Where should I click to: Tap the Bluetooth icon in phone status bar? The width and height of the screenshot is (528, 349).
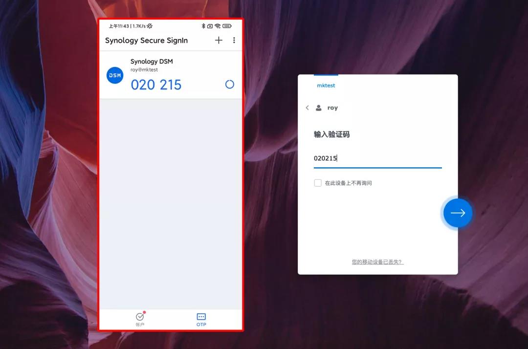coord(203,26)
